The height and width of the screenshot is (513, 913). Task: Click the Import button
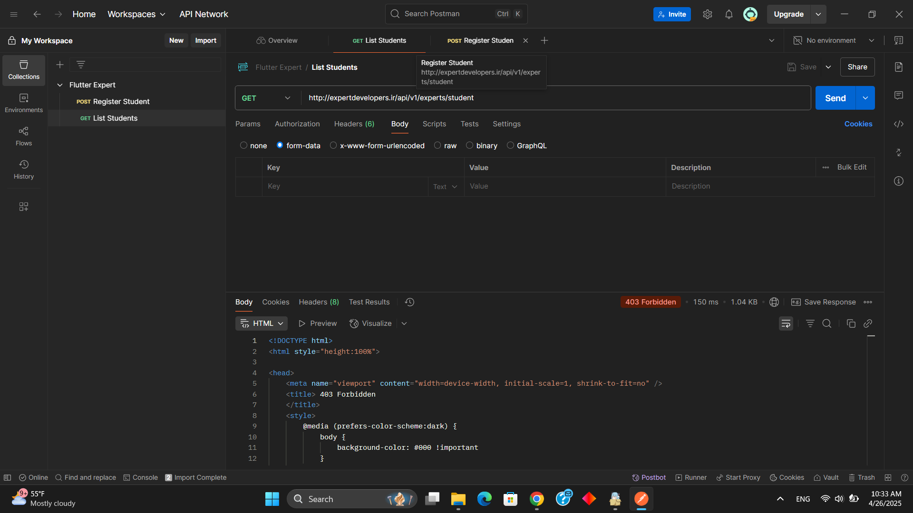(205, 40)
